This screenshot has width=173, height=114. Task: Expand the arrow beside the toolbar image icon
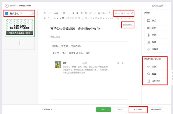(124, 13)
